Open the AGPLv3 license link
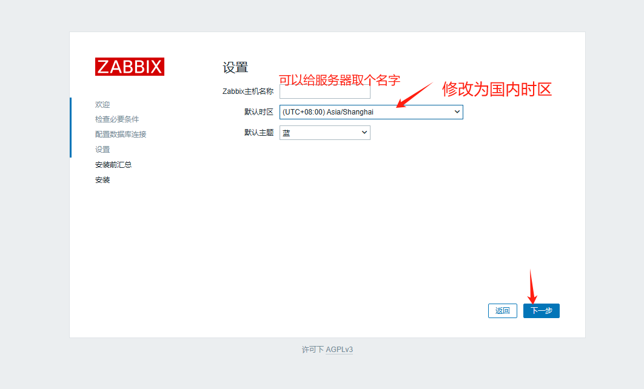Screen dimensions: 644x389 point(340,350)
